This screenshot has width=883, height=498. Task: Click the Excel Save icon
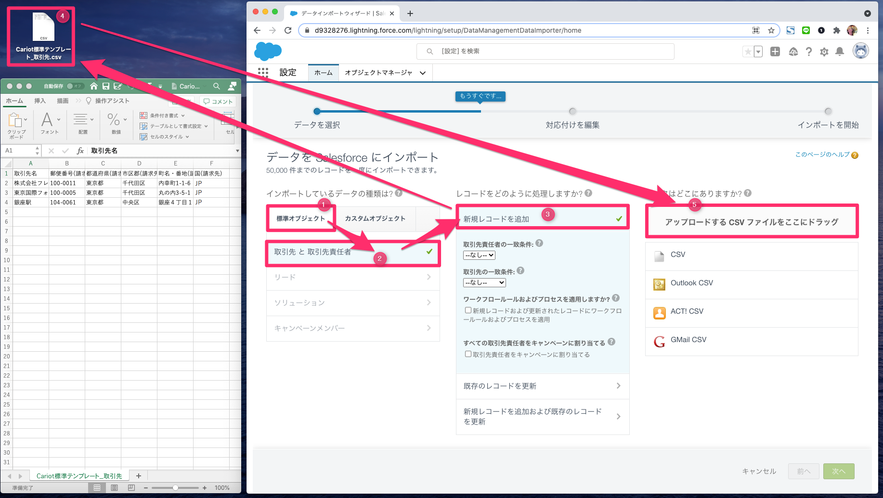(106, 86)
